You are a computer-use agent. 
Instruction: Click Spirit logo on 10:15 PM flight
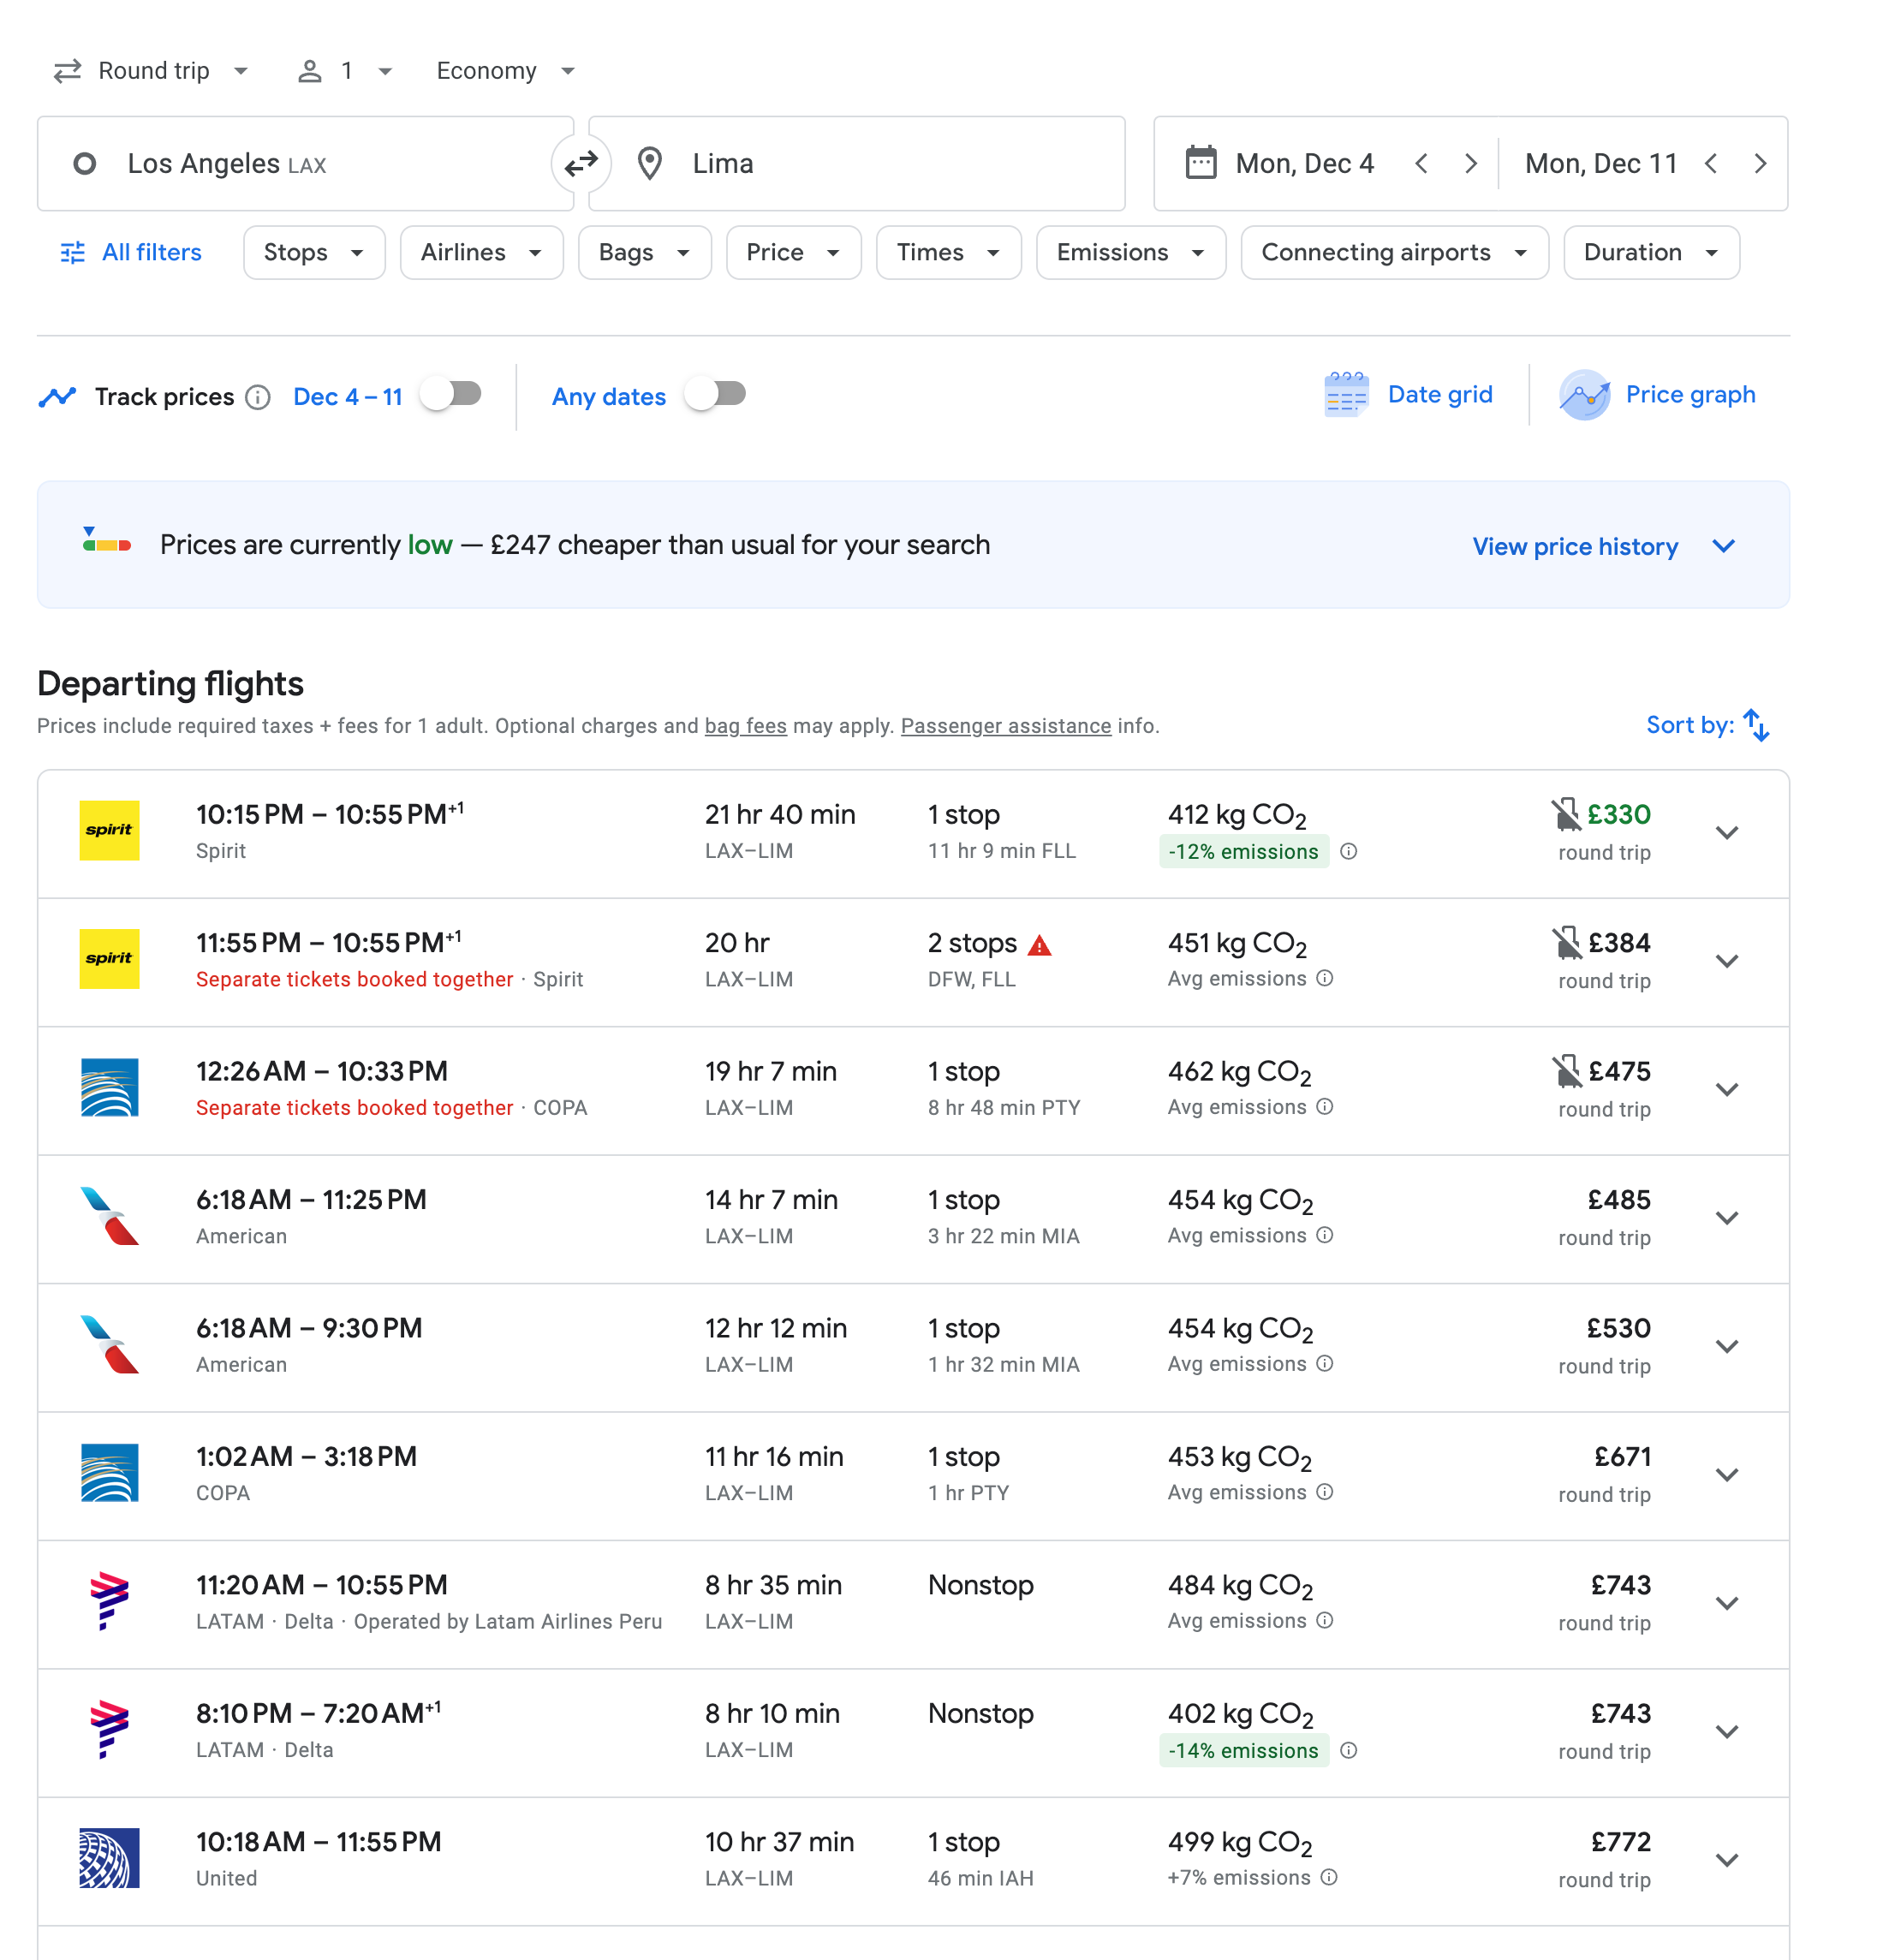[x=109, y=830]
